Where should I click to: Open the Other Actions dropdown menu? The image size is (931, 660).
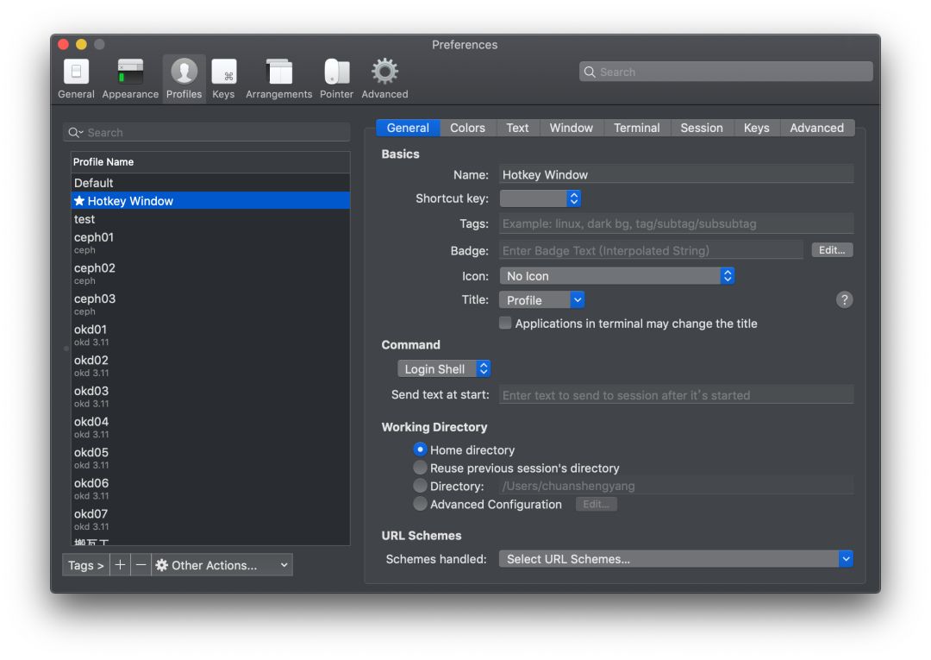pyautogui.click(x=222, y=565)
